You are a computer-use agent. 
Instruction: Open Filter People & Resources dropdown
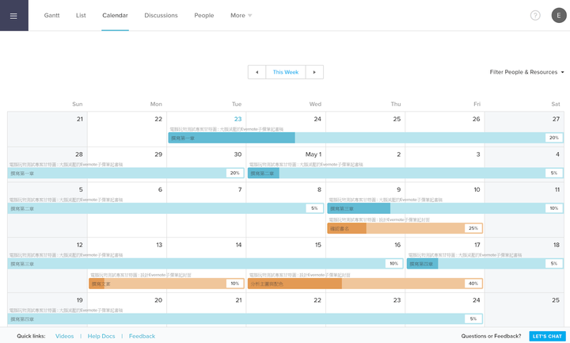click(x=526, y=72)
